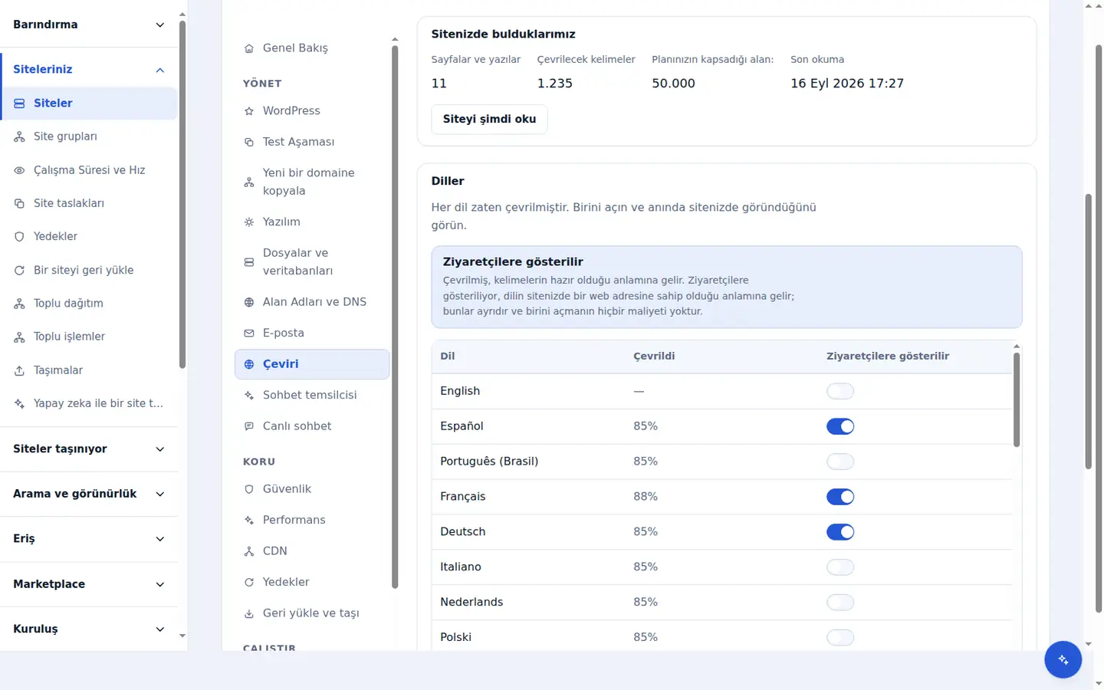This screenshot has width=1104, height=690.
Task: Click the language table scrollbar
Action: [x=1017, y=399]
